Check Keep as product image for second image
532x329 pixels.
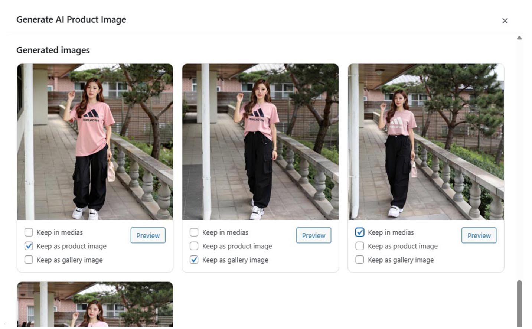point(194,246)
